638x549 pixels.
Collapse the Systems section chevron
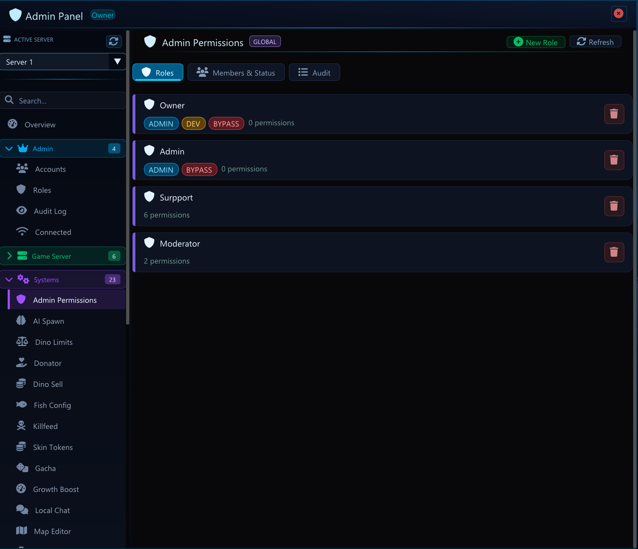(x=9, y=279)
